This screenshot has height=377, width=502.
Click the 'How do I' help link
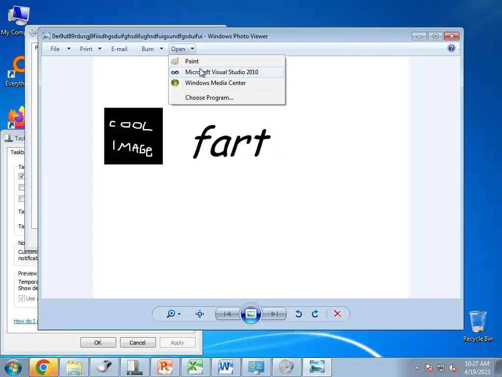tap(26, 321)
